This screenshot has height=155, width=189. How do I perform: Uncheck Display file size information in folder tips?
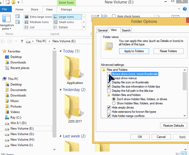tap(109, 87)
